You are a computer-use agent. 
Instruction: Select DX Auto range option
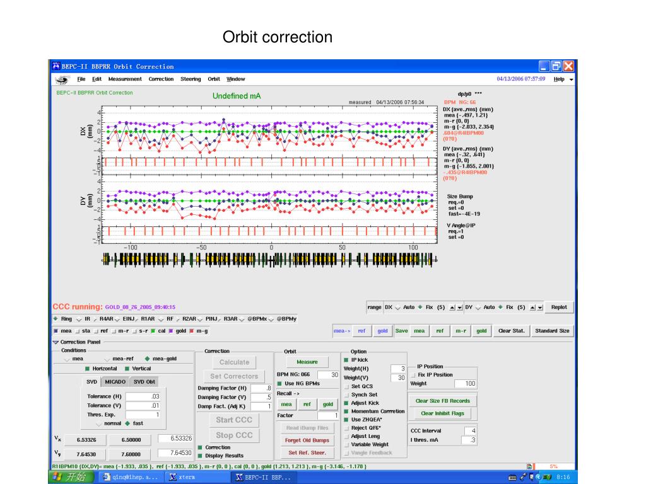pyautogui.click(x=397, y=308)
